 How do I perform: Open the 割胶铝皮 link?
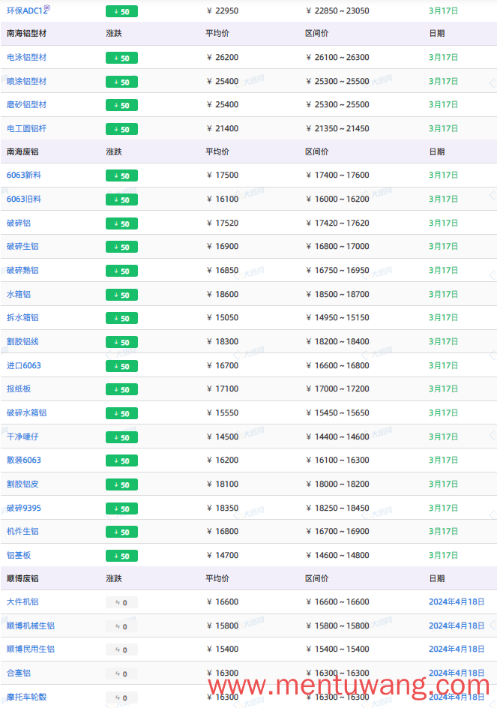(x=22, y=484)
